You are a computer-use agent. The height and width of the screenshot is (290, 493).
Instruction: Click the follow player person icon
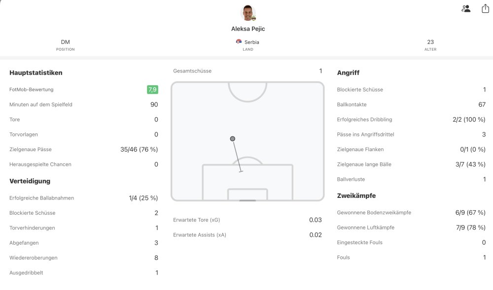click(466, 8)
